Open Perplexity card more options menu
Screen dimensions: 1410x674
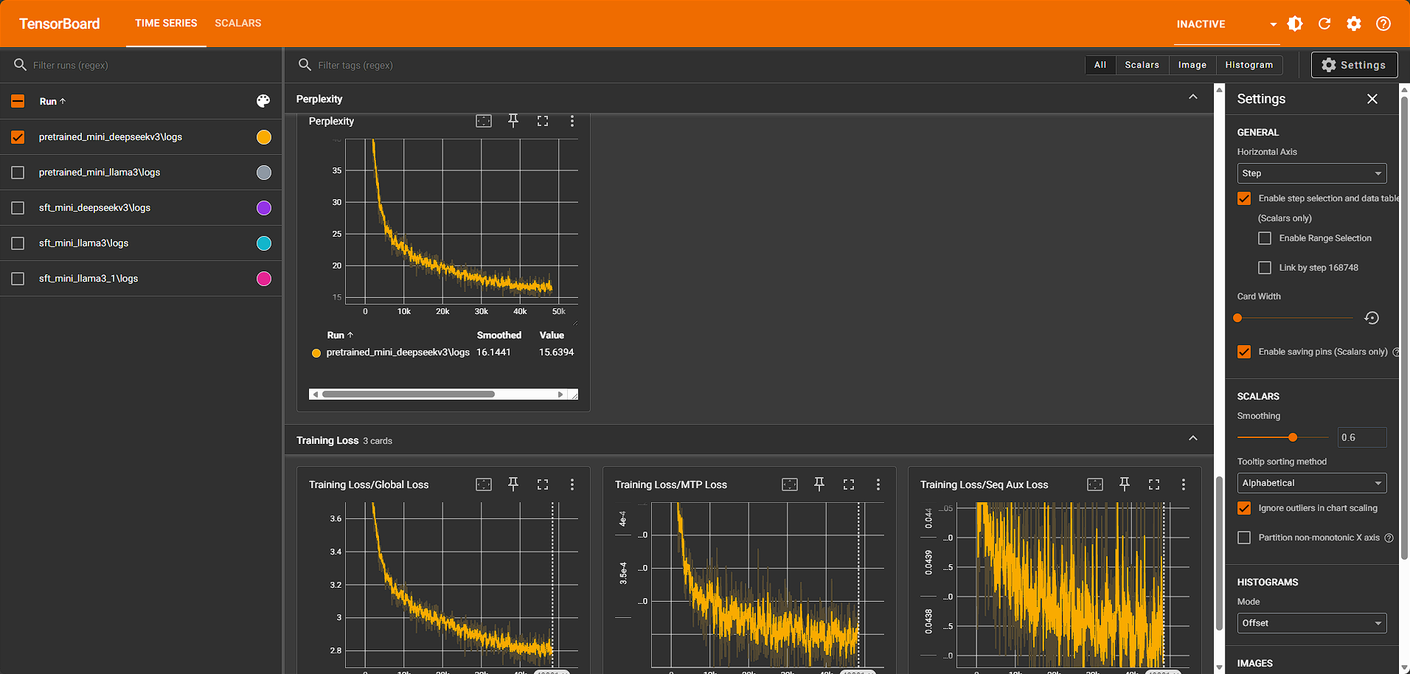pos(572,121)
